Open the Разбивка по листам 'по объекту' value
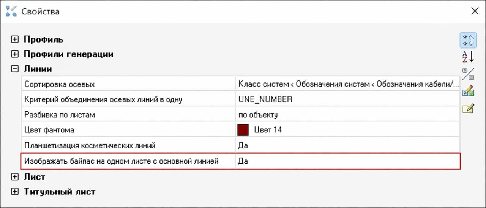Image resolution: width=486 pixels, height=208 pixels. click(x=347, y=115)
